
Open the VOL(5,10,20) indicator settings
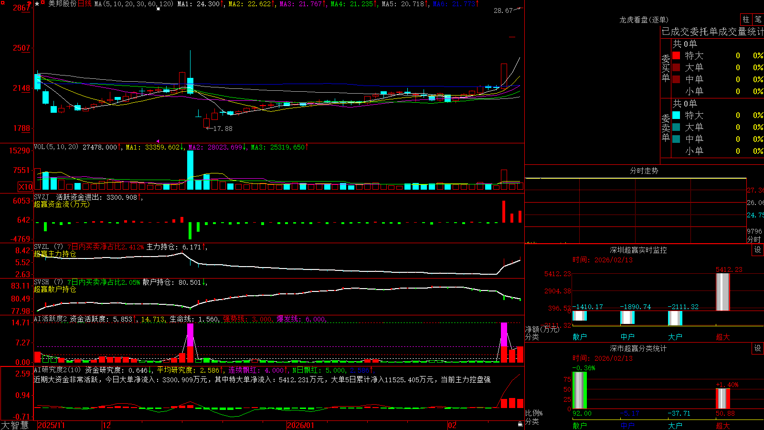click(56, 147)
